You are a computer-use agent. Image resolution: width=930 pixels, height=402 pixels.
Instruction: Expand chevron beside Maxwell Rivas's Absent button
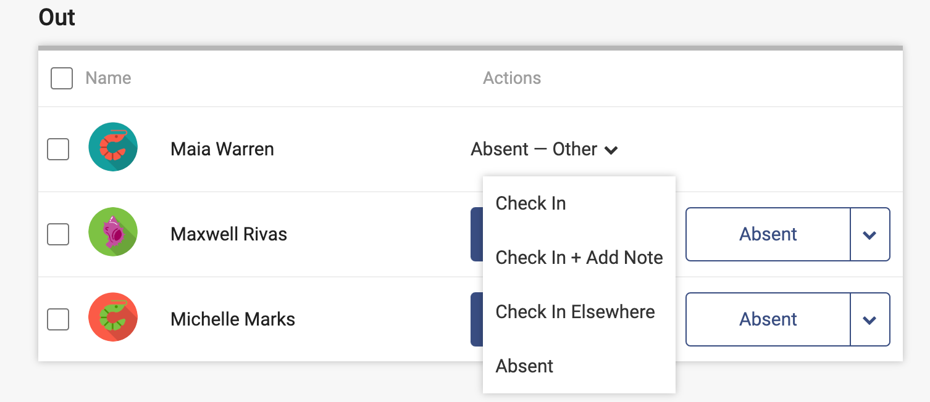870,234
